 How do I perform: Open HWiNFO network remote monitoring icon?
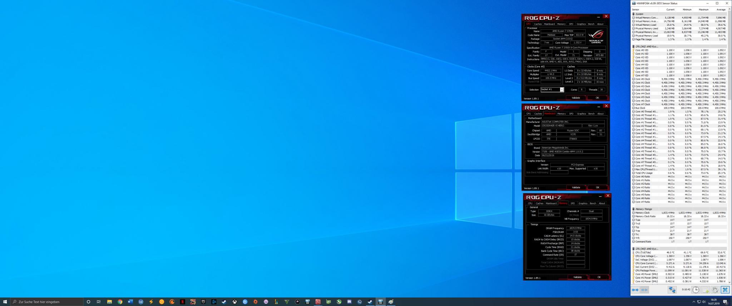coord(672,290)
